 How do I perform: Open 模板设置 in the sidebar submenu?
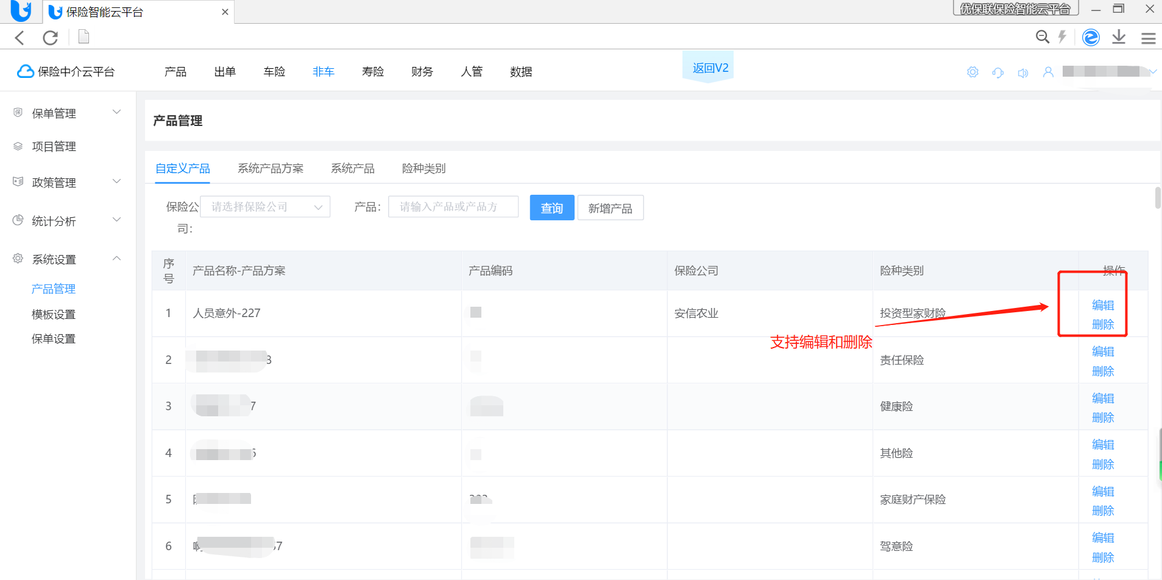[54, 314]
